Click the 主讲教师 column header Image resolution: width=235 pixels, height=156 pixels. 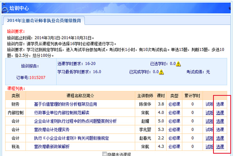pyautogui.click(x=145, y=96)
